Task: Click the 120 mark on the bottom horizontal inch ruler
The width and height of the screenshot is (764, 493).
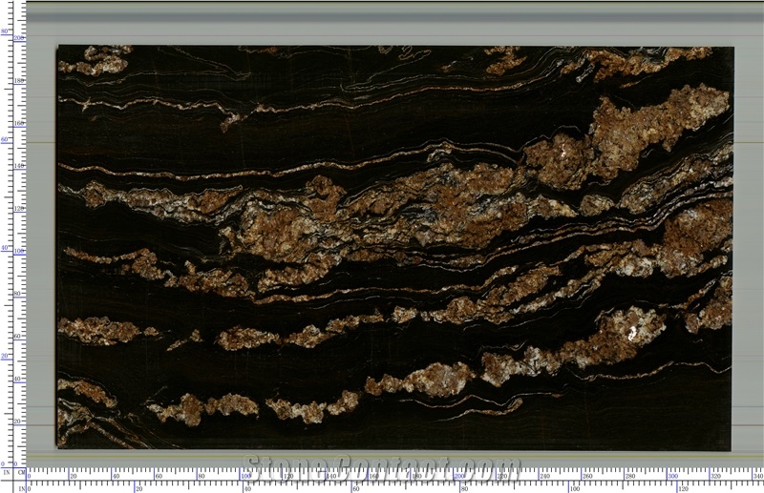Action: (684, 488)
